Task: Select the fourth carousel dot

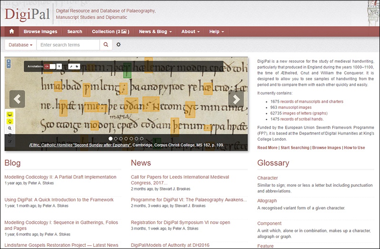Action: 126,139
